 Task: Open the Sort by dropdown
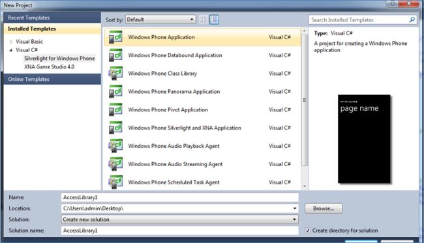coord(160,20)
